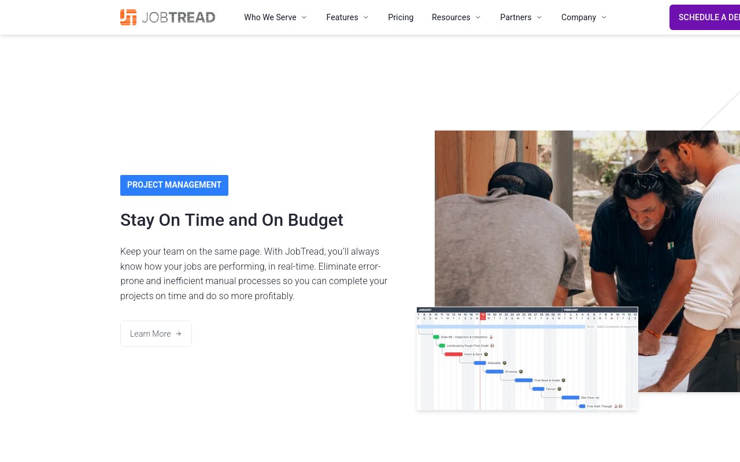
Task: Select the red Porch & Deck task bar
Action: (x=454, y=354)
